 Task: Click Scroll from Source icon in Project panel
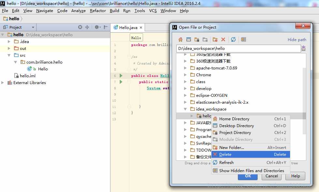coord(80,27)
